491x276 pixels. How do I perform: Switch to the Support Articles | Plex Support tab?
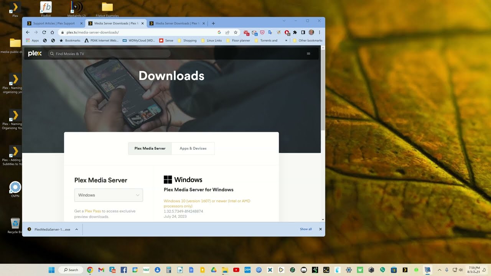[54, 23]
